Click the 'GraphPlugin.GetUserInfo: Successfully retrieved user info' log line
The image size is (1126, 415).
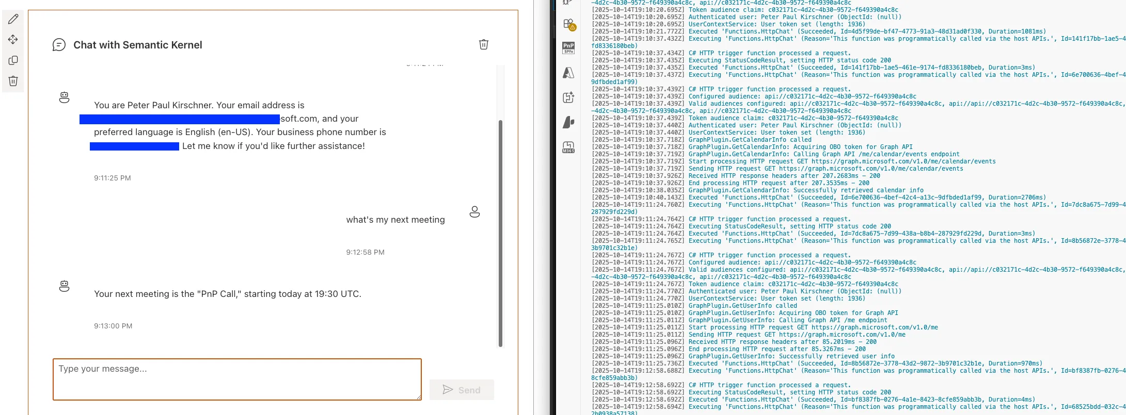pos(743,356)
